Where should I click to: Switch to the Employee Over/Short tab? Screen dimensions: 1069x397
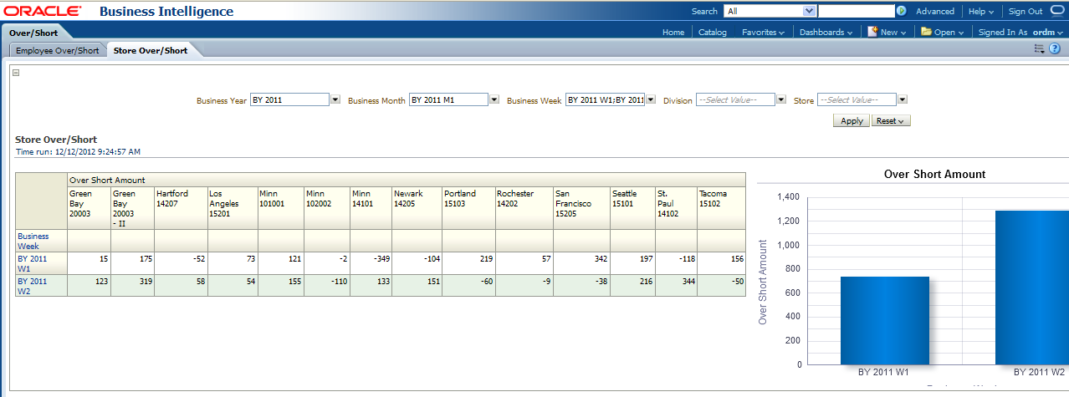click(57, 50)
